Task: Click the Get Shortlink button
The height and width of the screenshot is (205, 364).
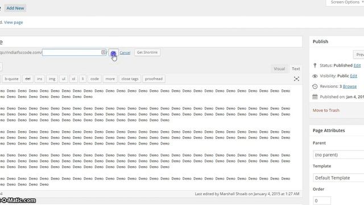Action: tap(147, 52)
